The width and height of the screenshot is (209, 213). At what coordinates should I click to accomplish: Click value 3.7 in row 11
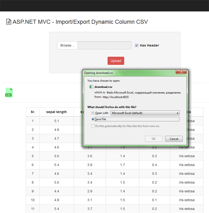(90, 209)
